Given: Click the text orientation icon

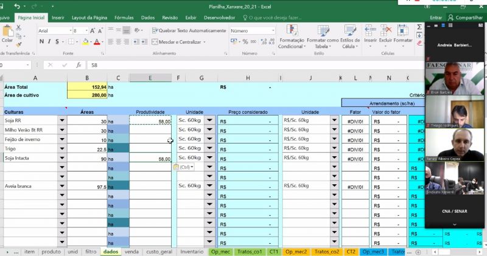Looking at the screenshot, I should [137, 30].
